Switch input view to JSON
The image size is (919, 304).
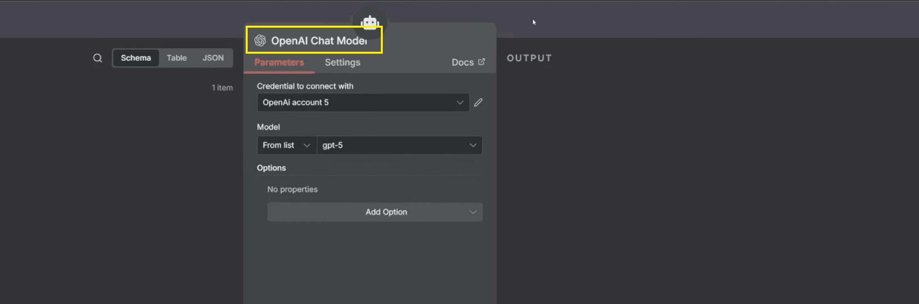point(213,58)
